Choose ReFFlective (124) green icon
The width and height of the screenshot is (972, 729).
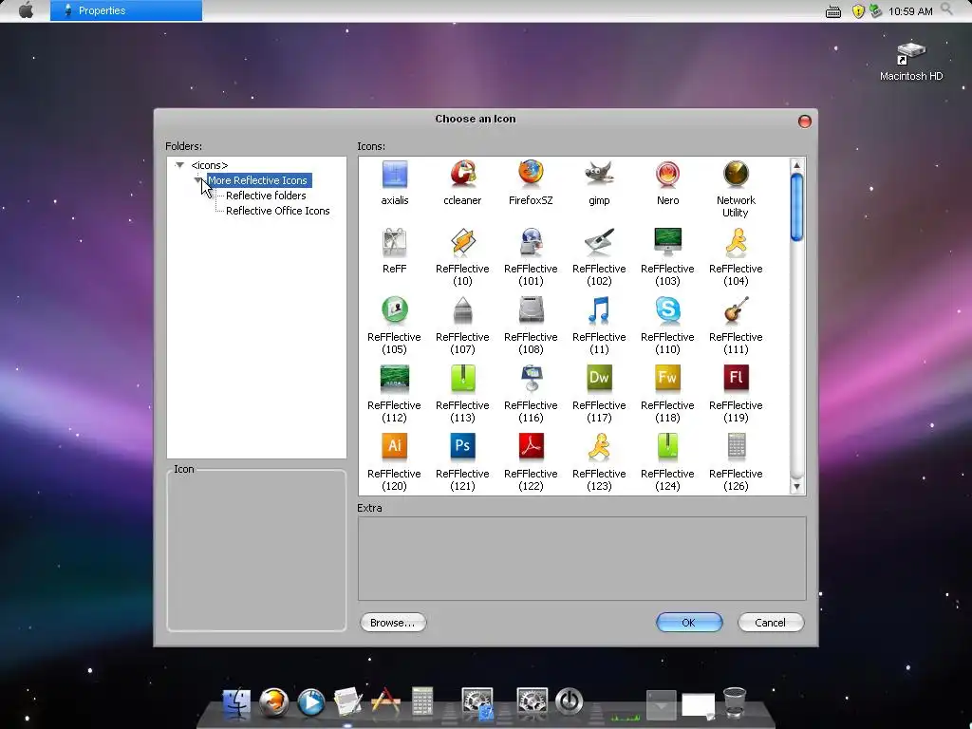[x=667, y=447]
